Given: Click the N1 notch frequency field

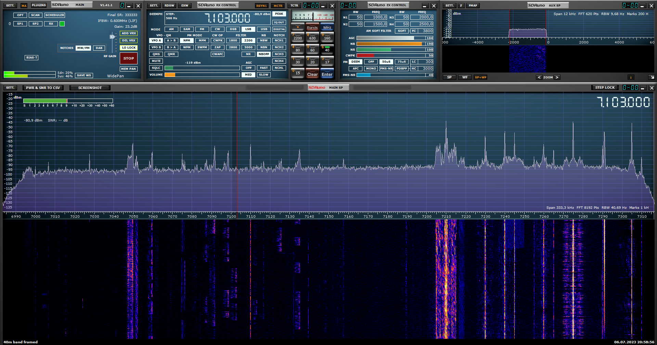Looking at the screenshot, I should pos(375,17).
